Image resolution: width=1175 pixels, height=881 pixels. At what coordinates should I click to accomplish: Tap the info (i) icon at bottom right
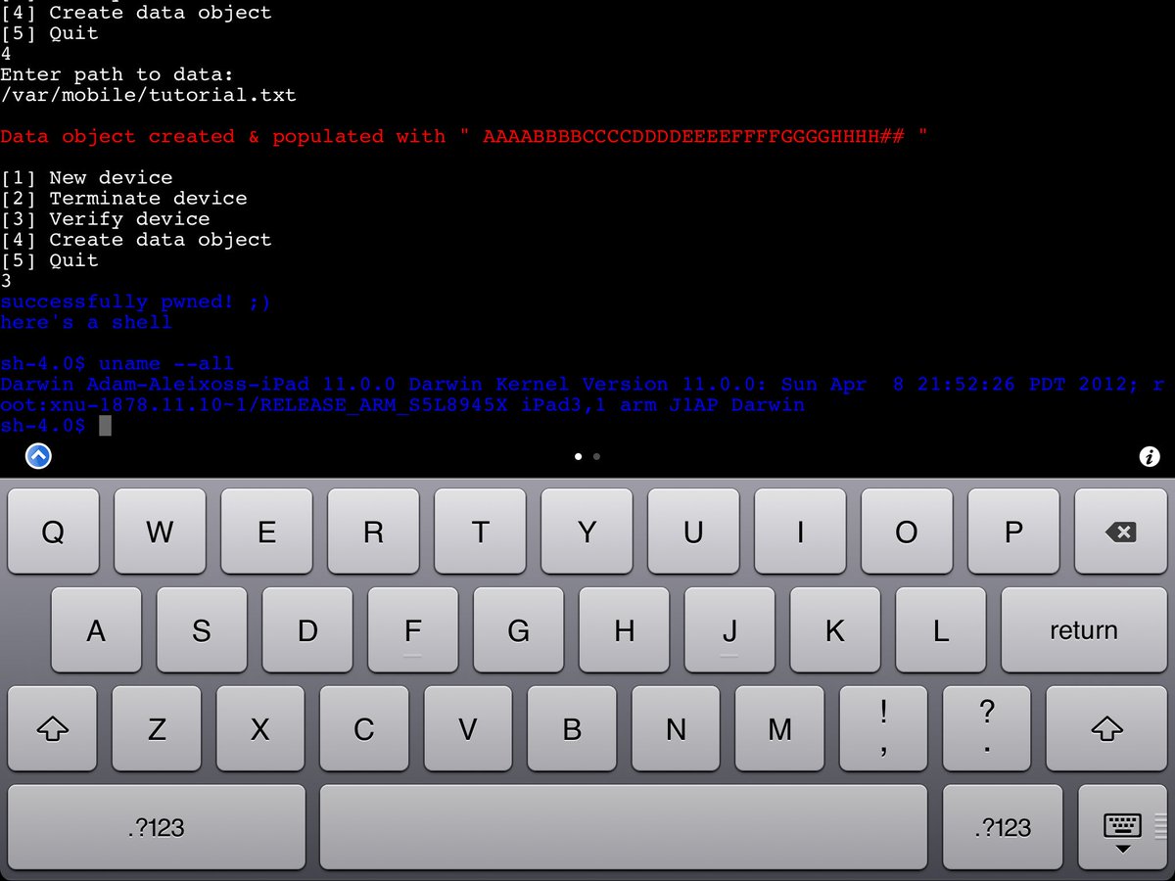(x=1149, y=456)
